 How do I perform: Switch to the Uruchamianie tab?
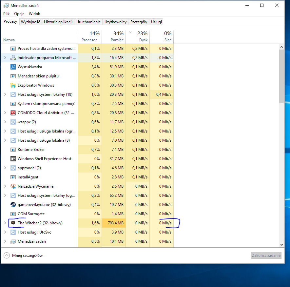(88, 22)
